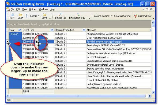Click the vertical scrollbar down arrow
Image resolution: width=158 pixels, height=105 pixels.
pos(153,92)
